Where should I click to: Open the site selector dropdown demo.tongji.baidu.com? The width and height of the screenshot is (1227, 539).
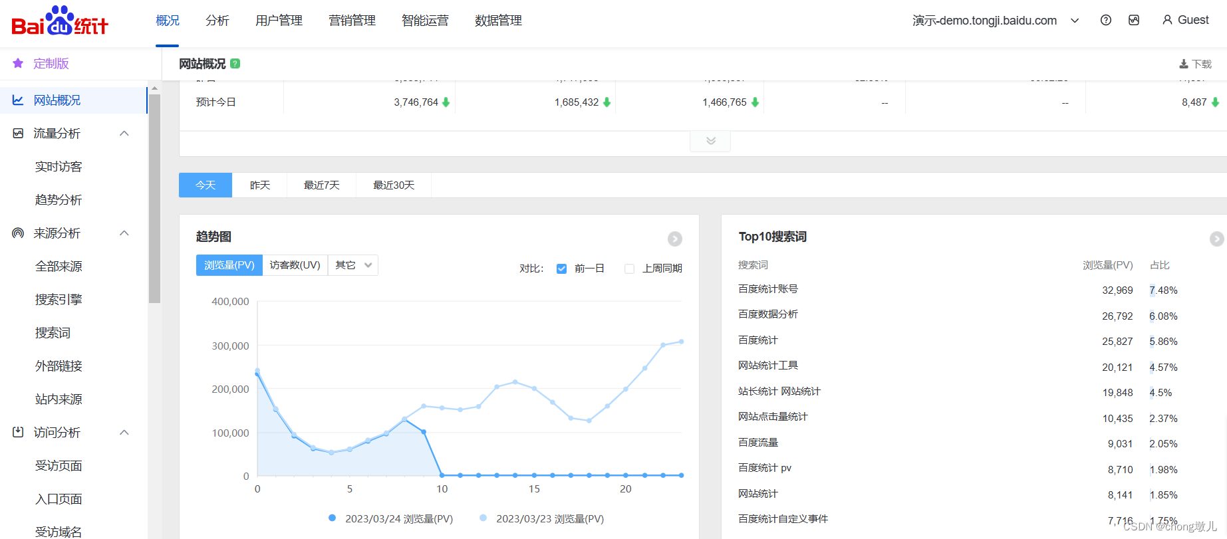pos(996,20)
